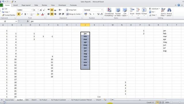The width and height of the screenshot is (184, 104).
Task: Select the By Product sheet tab
Action: pyautogui.click(x=43, y=100)
